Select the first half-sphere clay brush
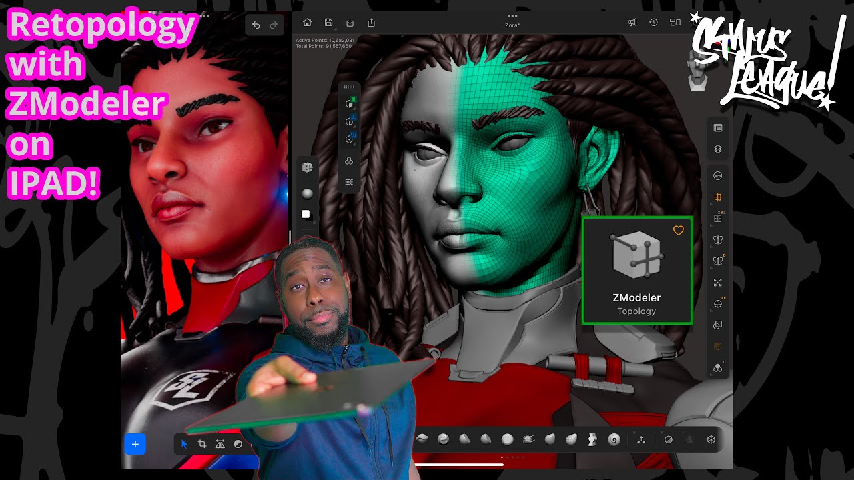Image resolution: width=854 pixels, height=480 pixels. 464,439
